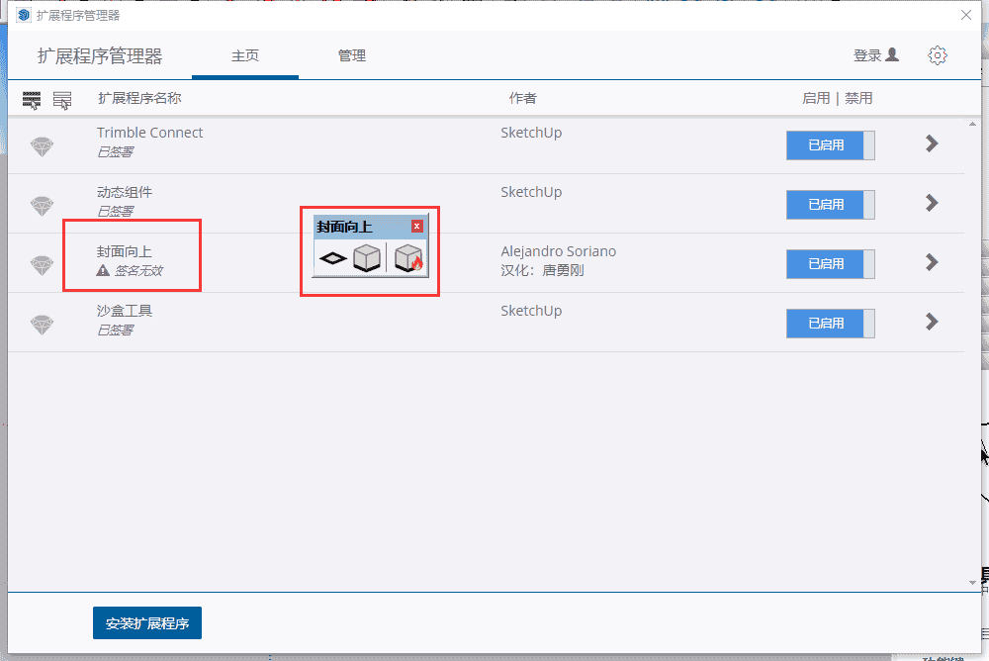989x661 pixels.
Task: Click the deselect-all extensions icon
Action: coord(61,100)
